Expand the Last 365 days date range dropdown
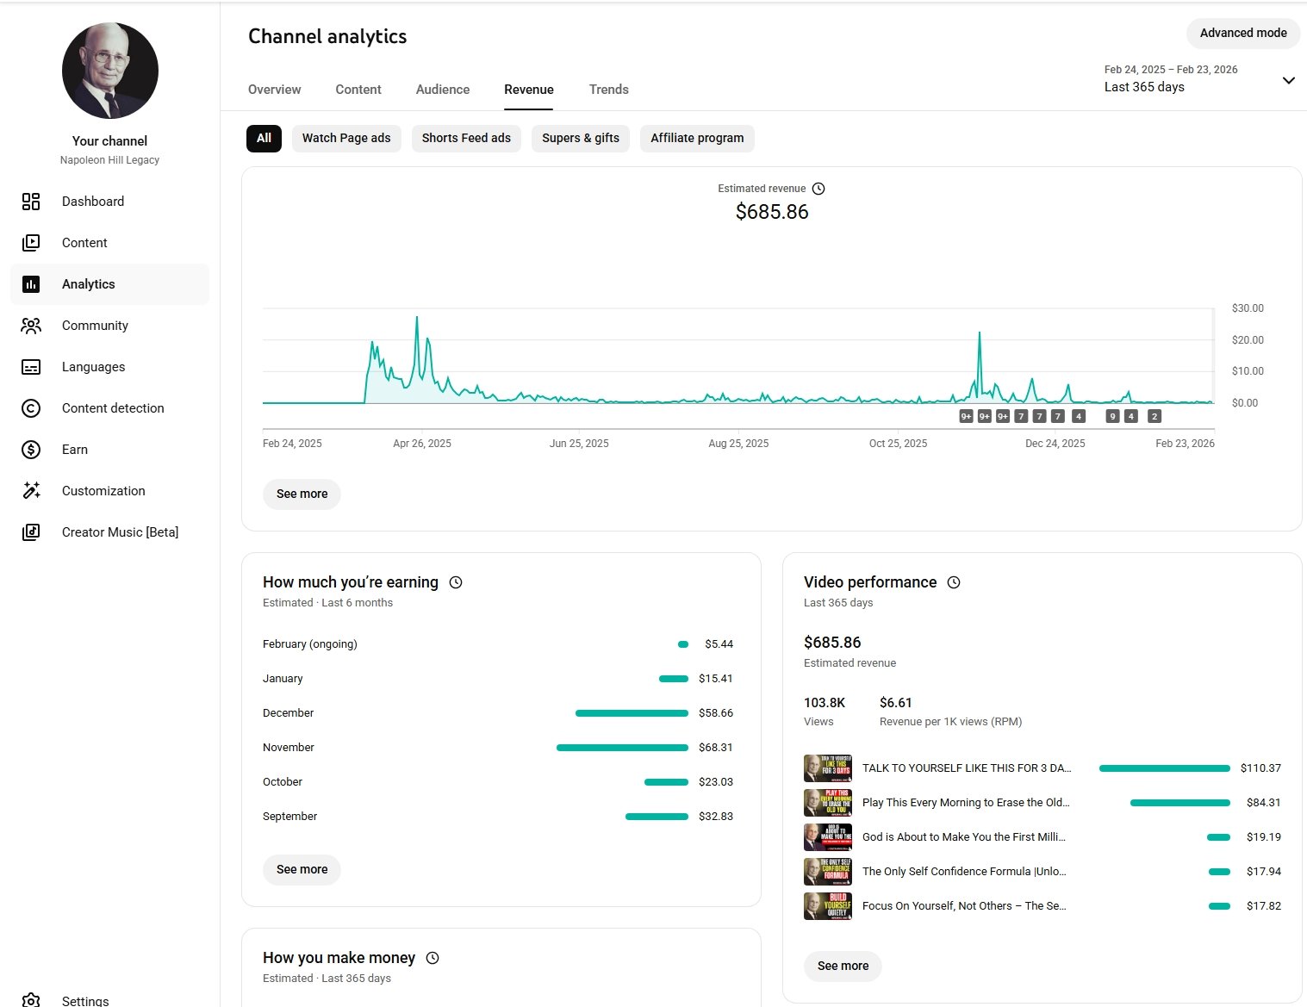1307x1007 pixels. click(x=1288, y=80)
